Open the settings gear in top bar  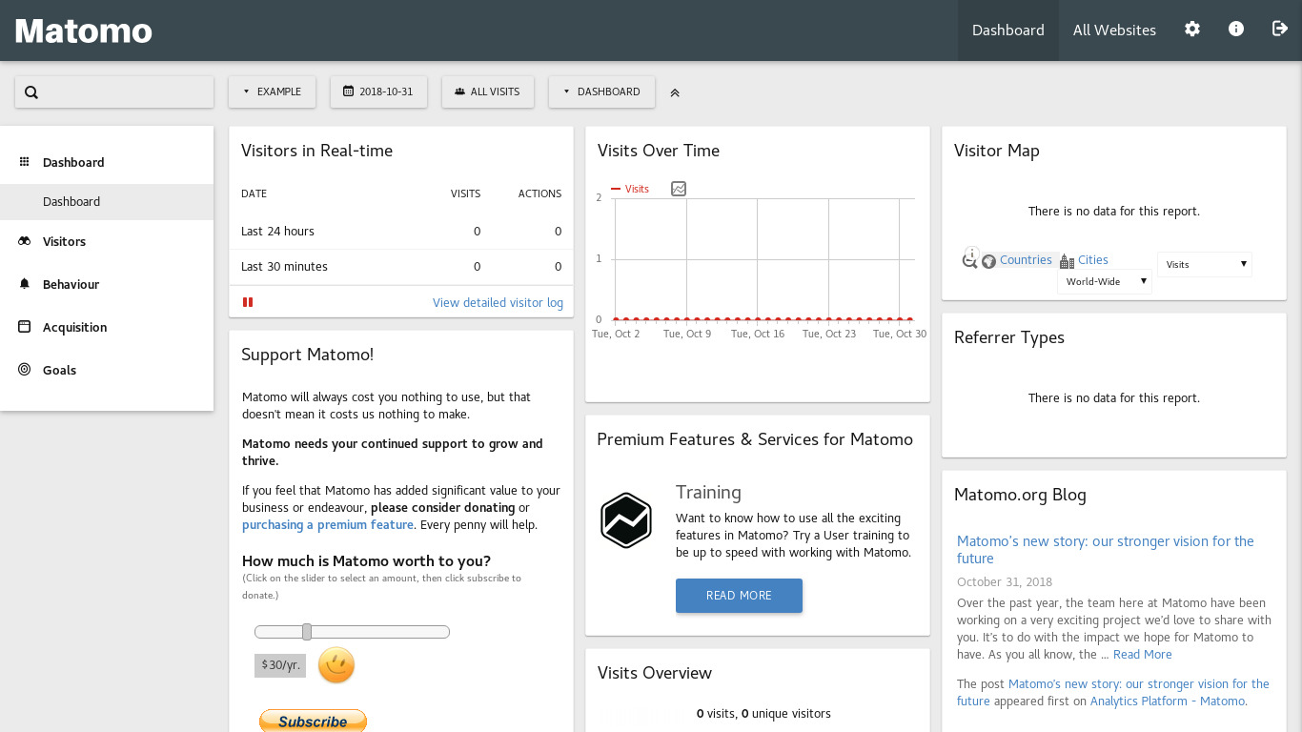(x=1192, y=30)
